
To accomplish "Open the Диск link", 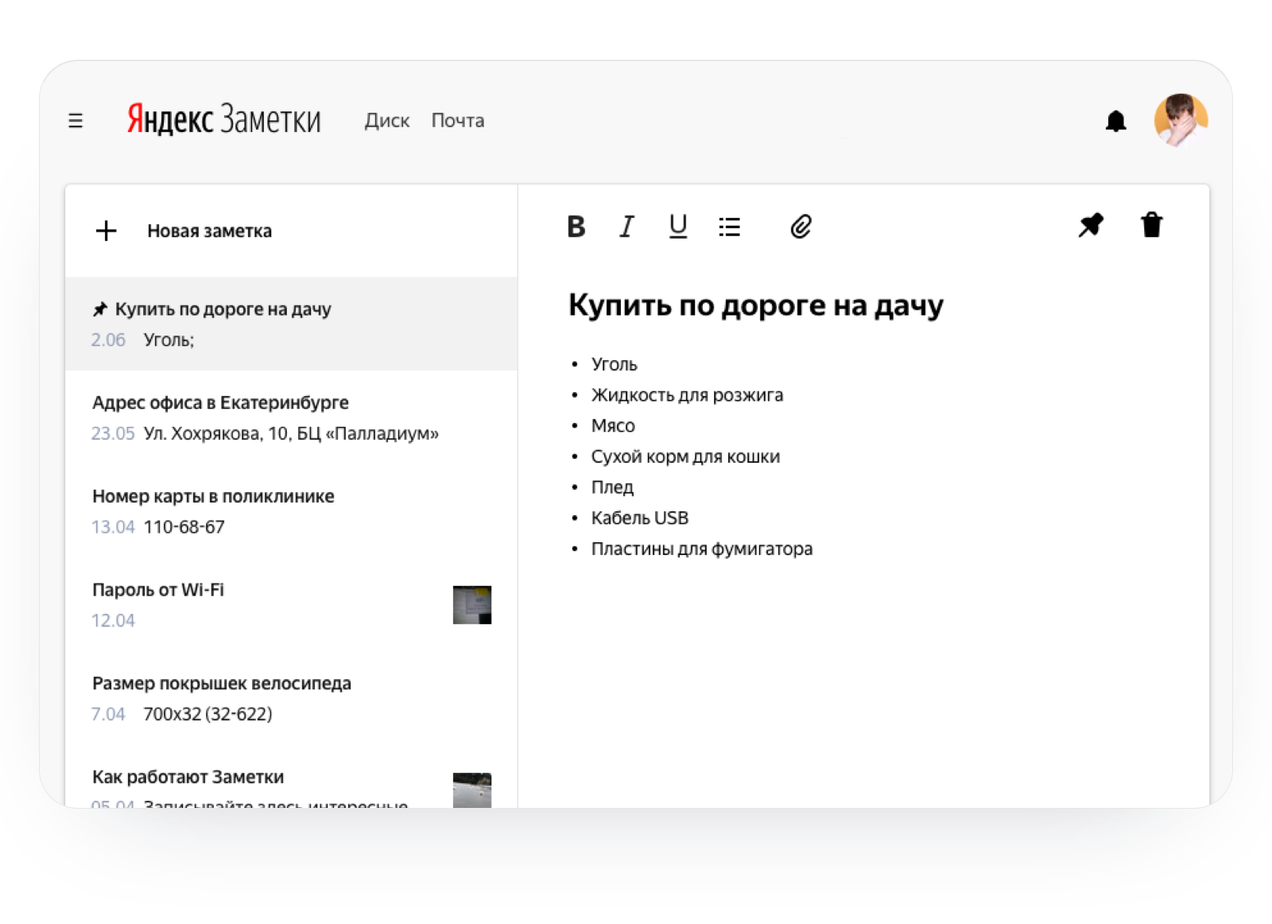I will point(387,120).
